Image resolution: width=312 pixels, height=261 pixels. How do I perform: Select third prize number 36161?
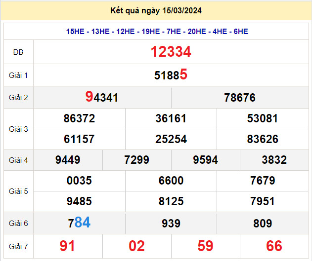pyautogui.click(x=171, y=118)
